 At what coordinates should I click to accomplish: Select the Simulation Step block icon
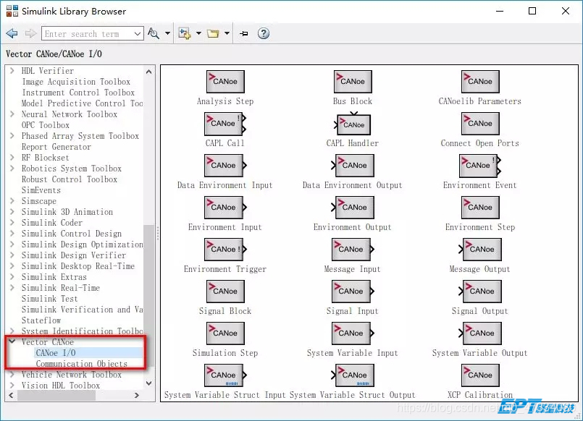coord(225,333)
